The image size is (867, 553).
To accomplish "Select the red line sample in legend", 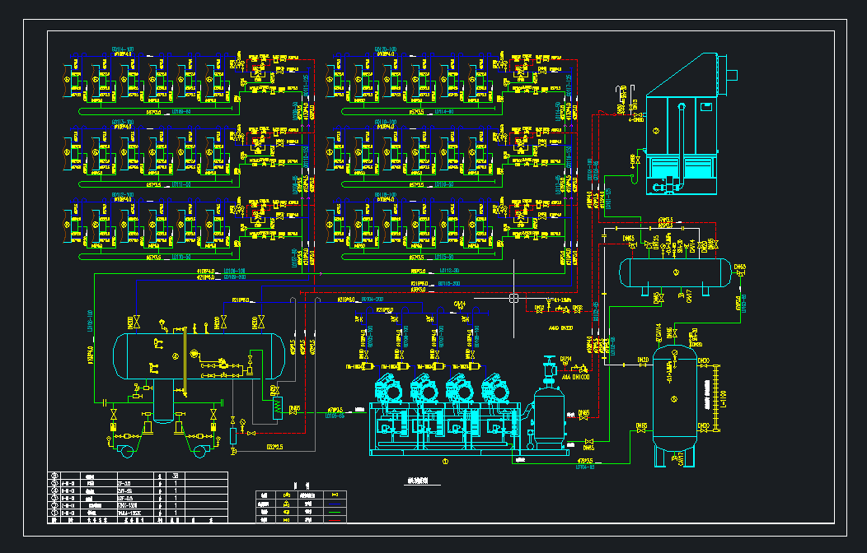I will coord(335,520).
